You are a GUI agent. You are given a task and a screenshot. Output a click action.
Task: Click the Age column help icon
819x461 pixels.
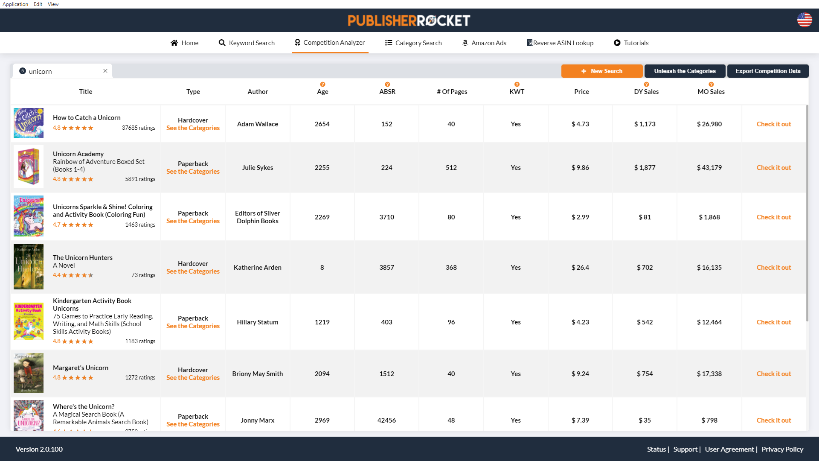pos(322,85)
